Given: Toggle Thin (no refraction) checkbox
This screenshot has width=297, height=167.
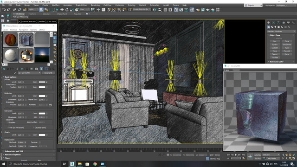Looking at the screenshot, I should coord(8,128).
